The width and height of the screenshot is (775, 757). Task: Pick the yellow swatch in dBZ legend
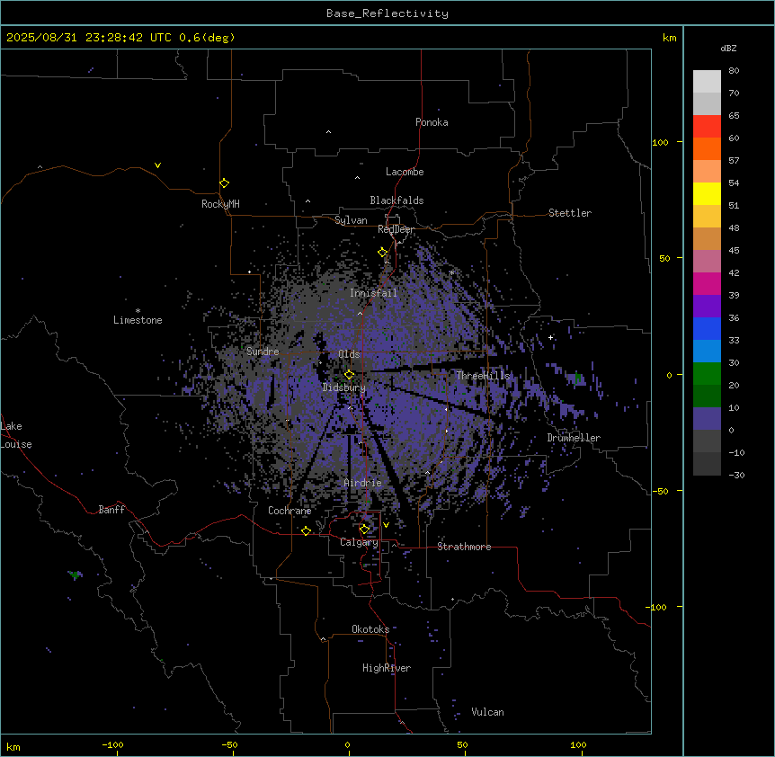pos(707,193)
